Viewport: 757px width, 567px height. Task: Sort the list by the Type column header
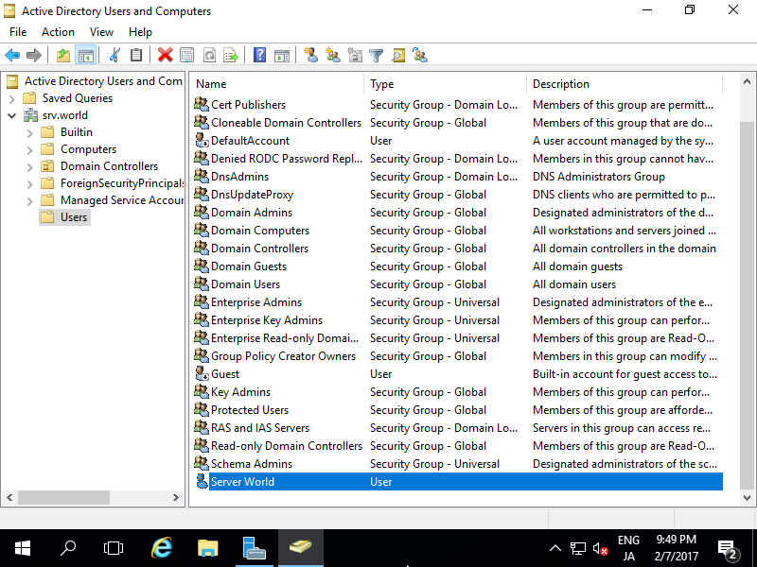click(x=445, y=84)
